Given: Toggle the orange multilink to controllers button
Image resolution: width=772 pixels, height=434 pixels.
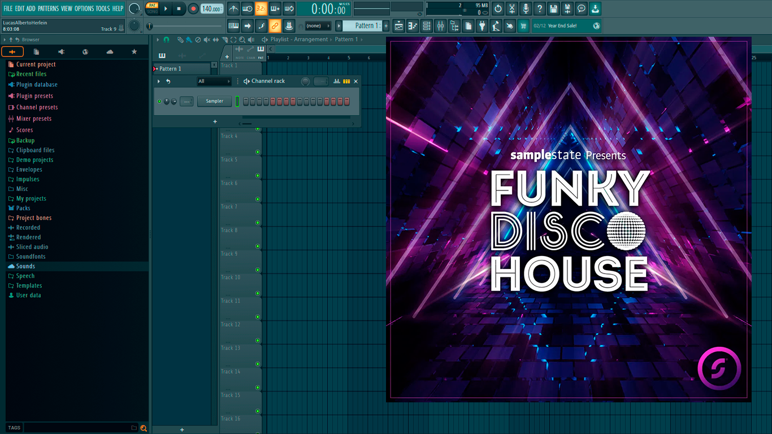Looking at the screenshot, I should 275,26.
